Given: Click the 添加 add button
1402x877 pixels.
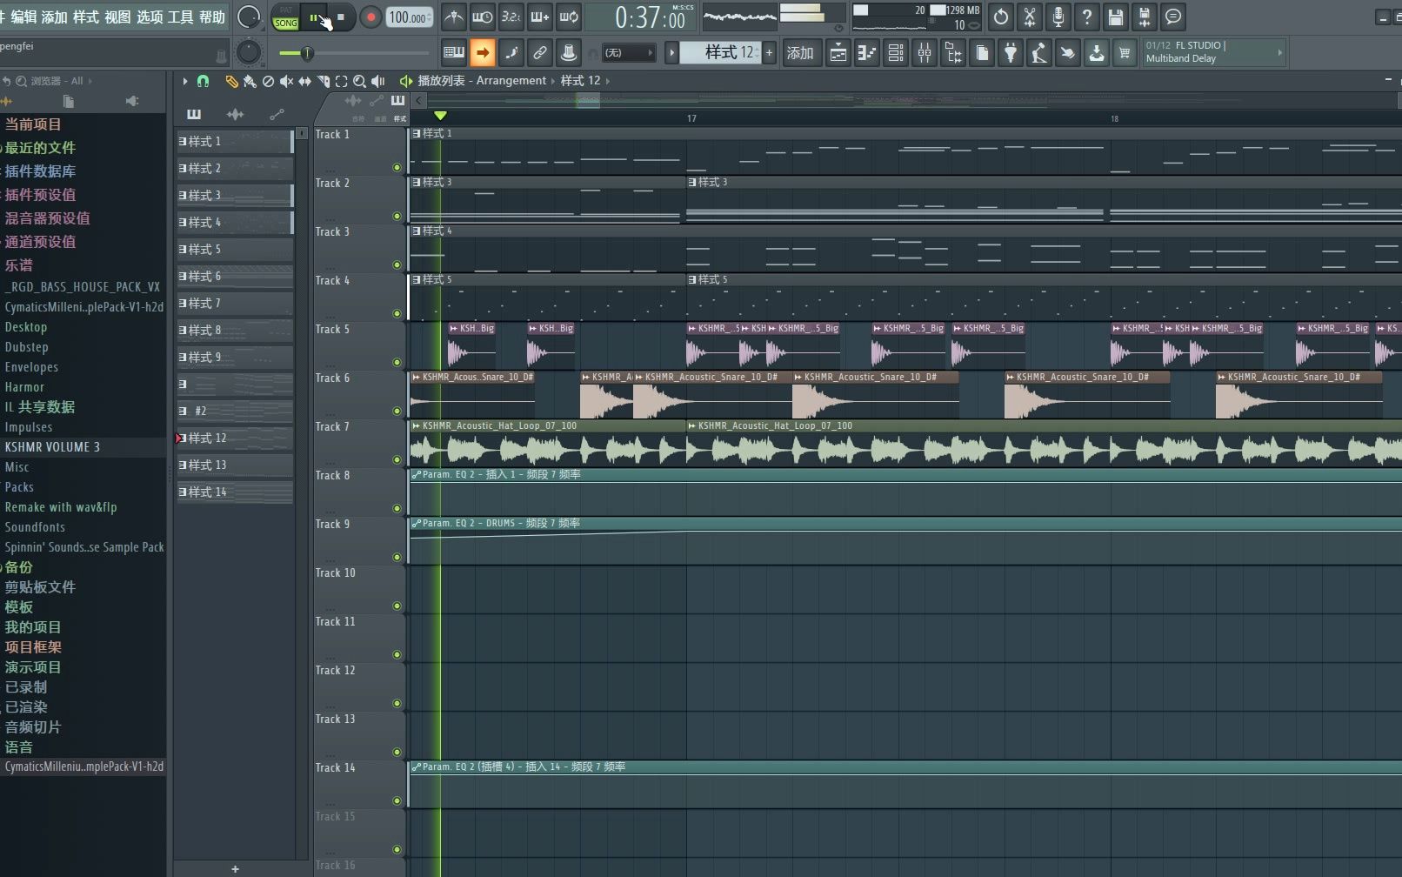Looking at the screenshot, I should [x=800, y=53].
